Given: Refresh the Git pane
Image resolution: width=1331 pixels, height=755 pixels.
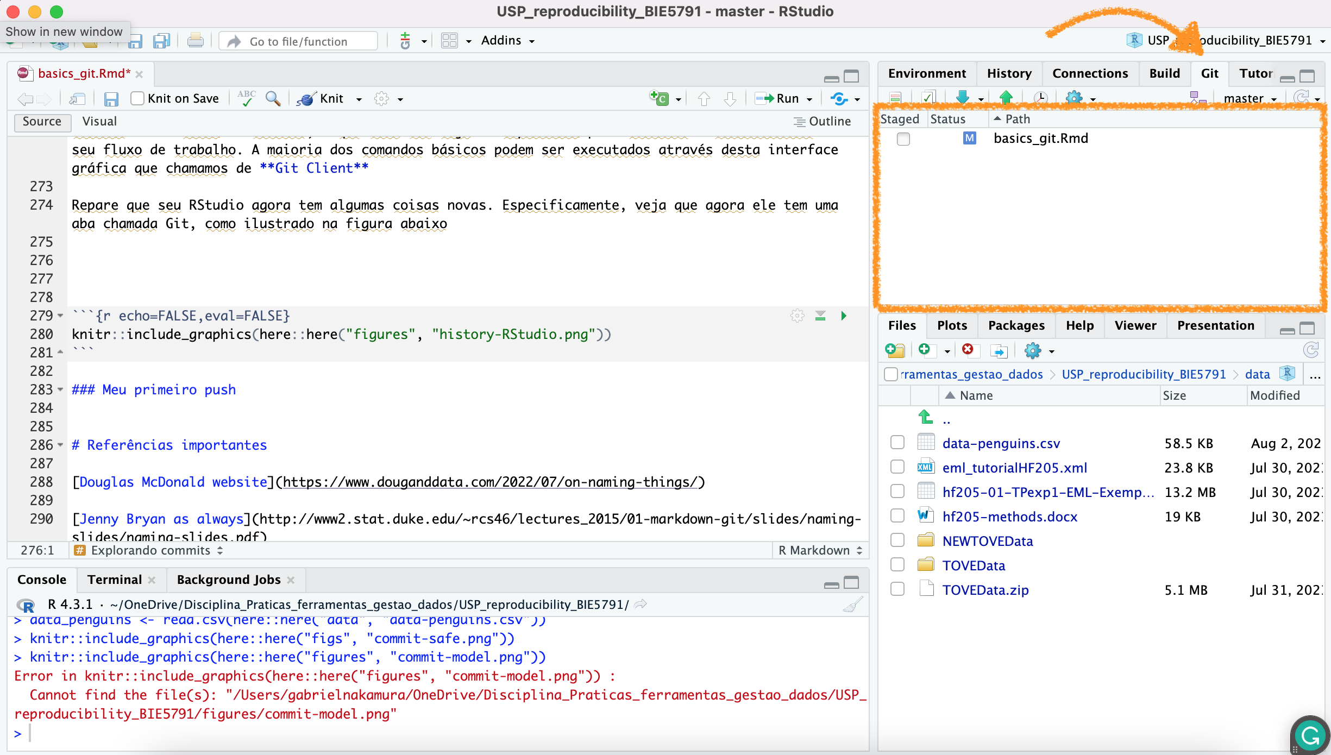Looking at the screenshot, I should 1301,98.
